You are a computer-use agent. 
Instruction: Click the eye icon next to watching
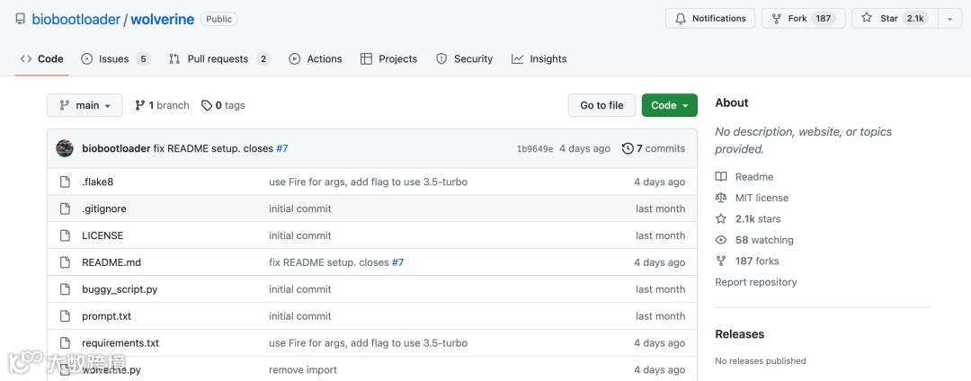[721, 240]
